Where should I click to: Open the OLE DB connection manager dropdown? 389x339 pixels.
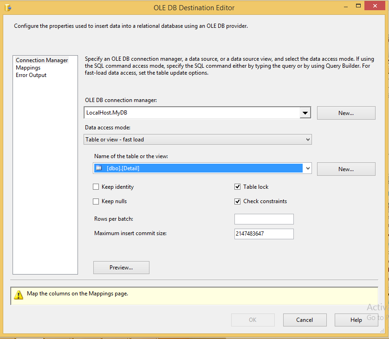pyautogui.click(x=305, y=112)
